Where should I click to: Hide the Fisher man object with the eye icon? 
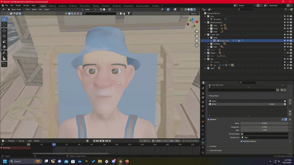pos(287,40)
